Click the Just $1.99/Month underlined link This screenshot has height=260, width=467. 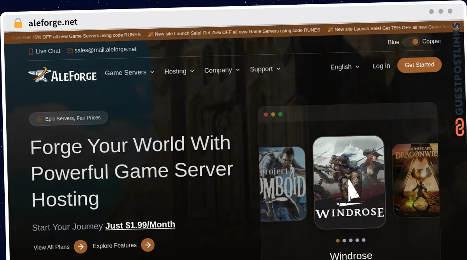pyautogui.click(x=140, y=225)
